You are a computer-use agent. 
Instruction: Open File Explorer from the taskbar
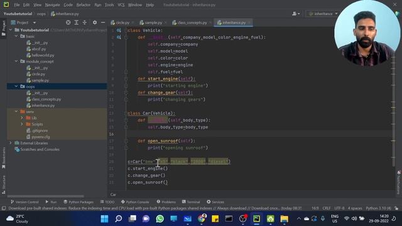coord(285,219)
